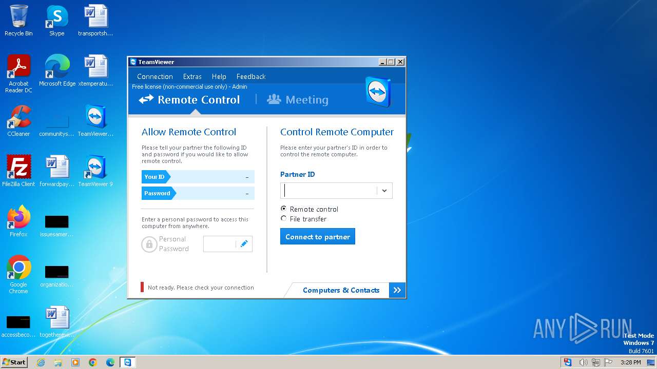Image resolution: width=657 pixels, height=369 pixels.
Task: Click the Password field row
Action: pyautogui.click(x=198, y=193)
